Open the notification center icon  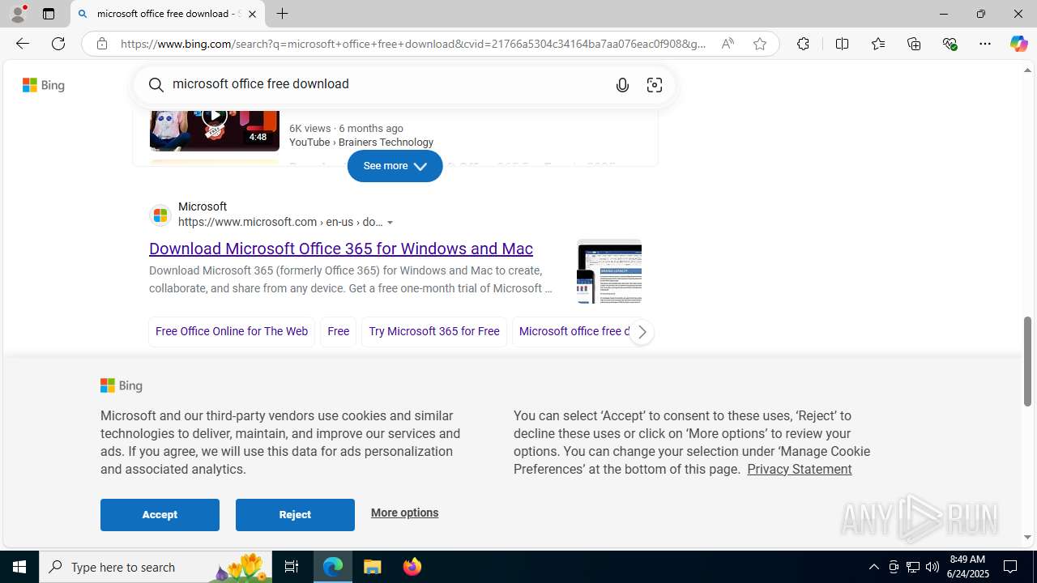[x=1011, y=567]
